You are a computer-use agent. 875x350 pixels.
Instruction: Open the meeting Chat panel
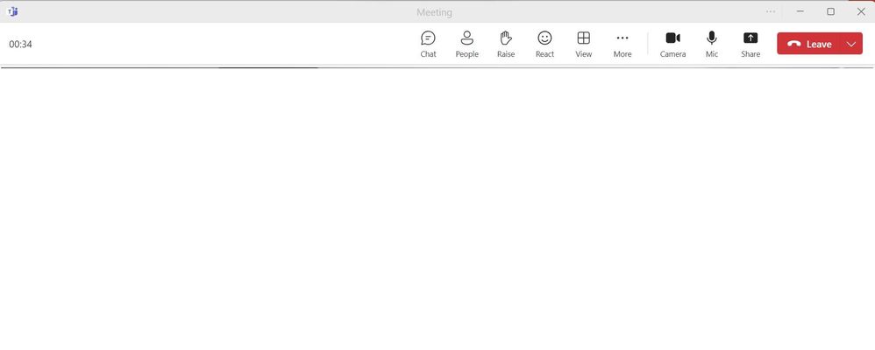[428, 44]
